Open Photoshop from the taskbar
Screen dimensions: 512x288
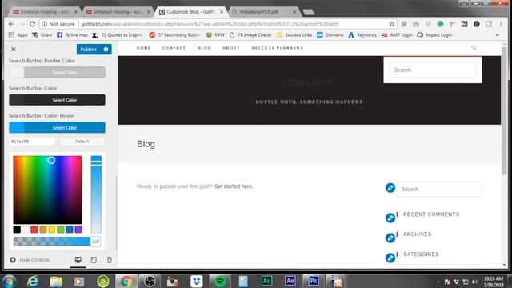314,281
